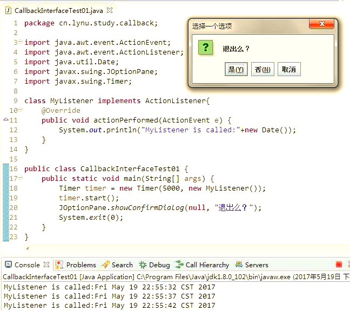This screenshot has width=350, height=311.
Task: Click the line 1 package declaration text
Action: pyautogui.click(x=91, y=23)
